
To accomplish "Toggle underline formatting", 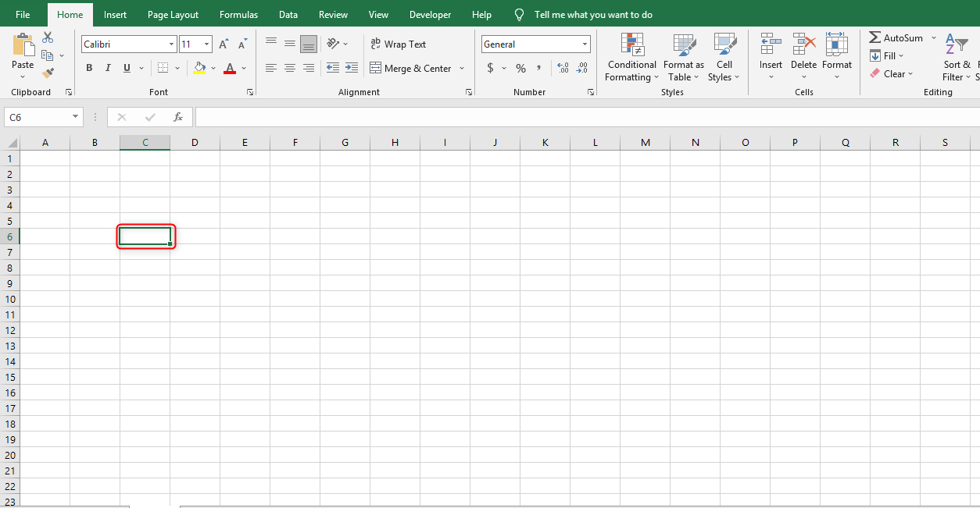I will click(125, 68).
